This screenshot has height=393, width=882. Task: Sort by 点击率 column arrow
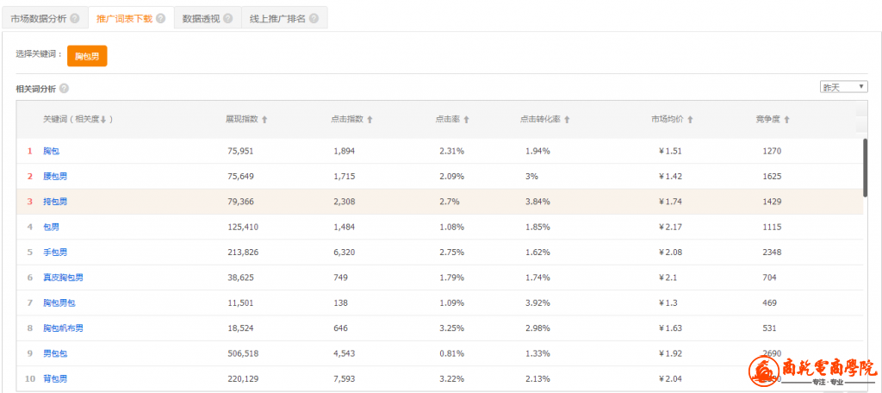466,120
